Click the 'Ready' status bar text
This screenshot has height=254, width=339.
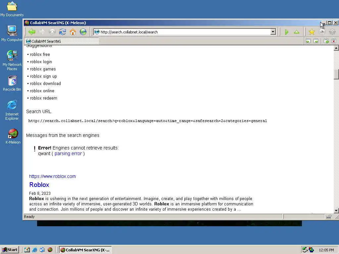pos(29,217)
